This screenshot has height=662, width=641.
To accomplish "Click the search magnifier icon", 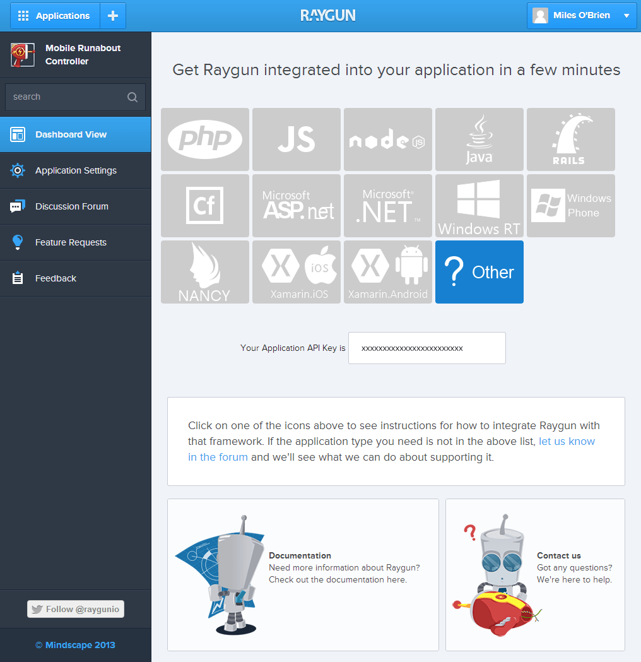I will pos(132,97).
